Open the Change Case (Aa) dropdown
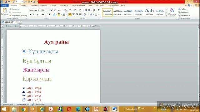 pyautogui.click(x=60, y=10)
